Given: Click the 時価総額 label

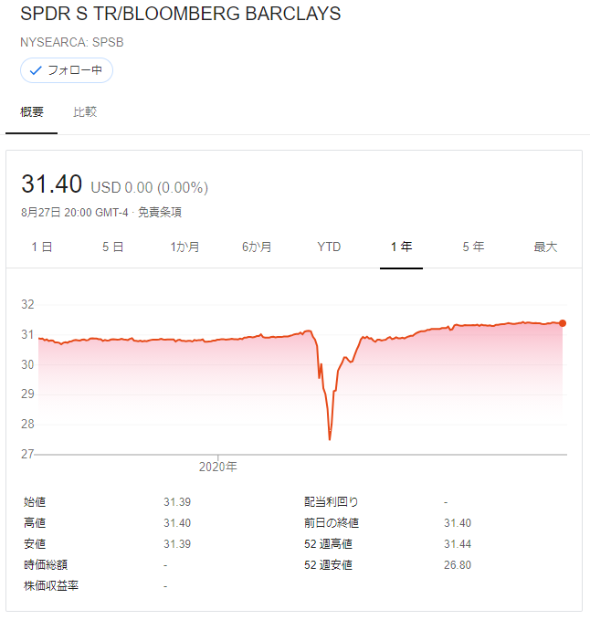Looking at the screenshot, I should point(46,565).
